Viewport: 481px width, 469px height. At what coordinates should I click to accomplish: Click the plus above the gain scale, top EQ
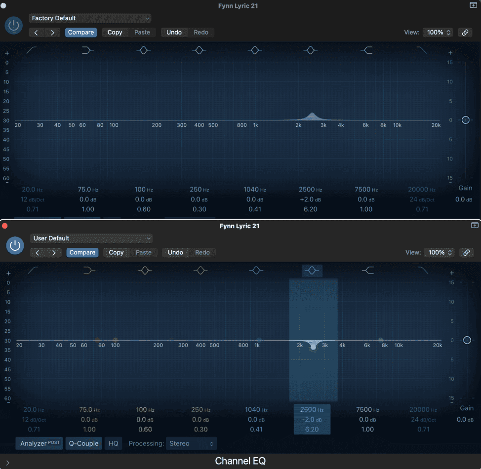pyautogui.click(x=450, y=53)
